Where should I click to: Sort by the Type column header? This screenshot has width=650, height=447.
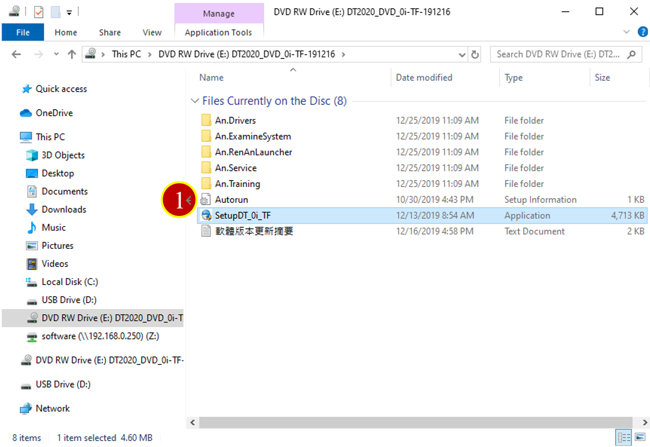pos(514,77)
